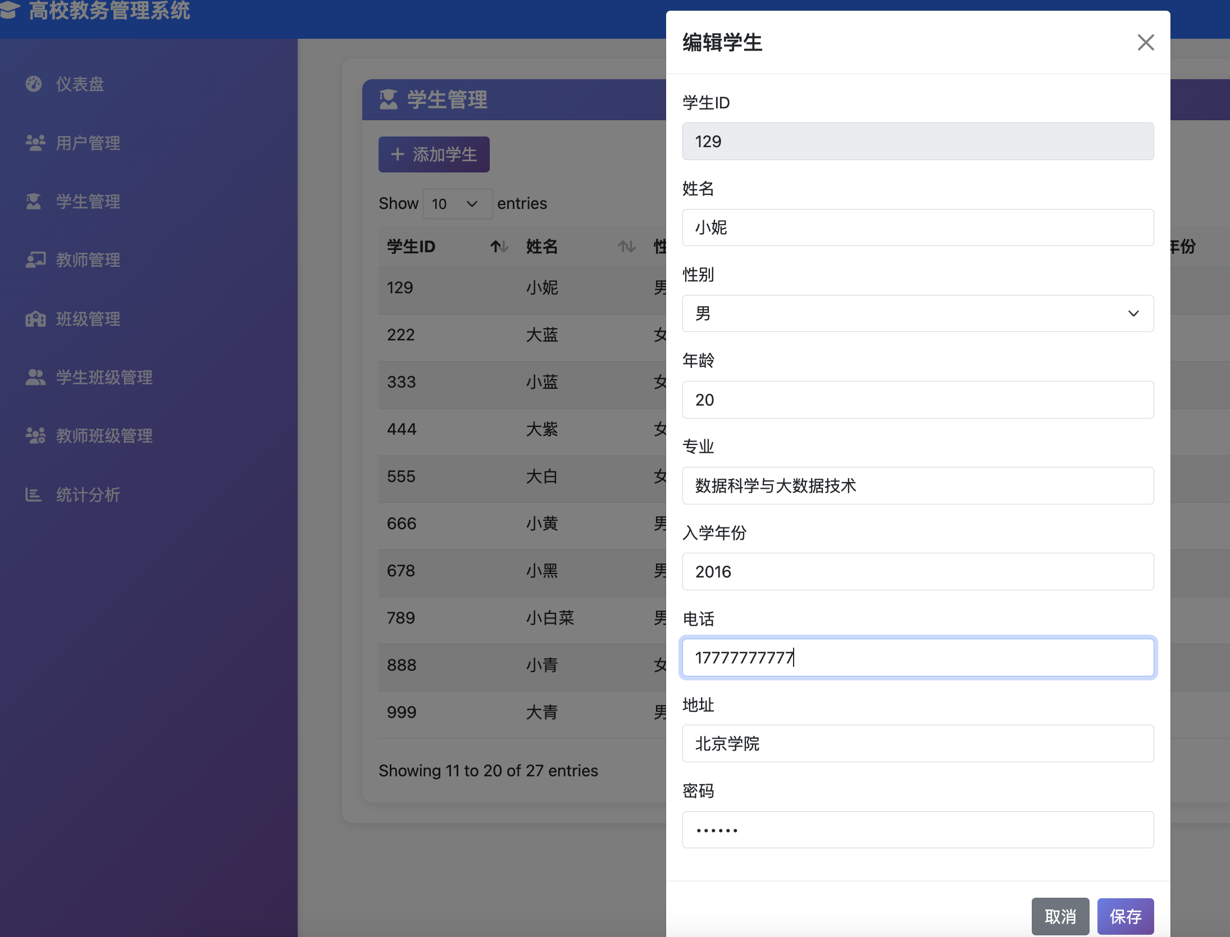Image resolution: width=1230 pixels, height=937 pixels.
Task: Focus the 密码 password input field
Action: click(917, 830)
